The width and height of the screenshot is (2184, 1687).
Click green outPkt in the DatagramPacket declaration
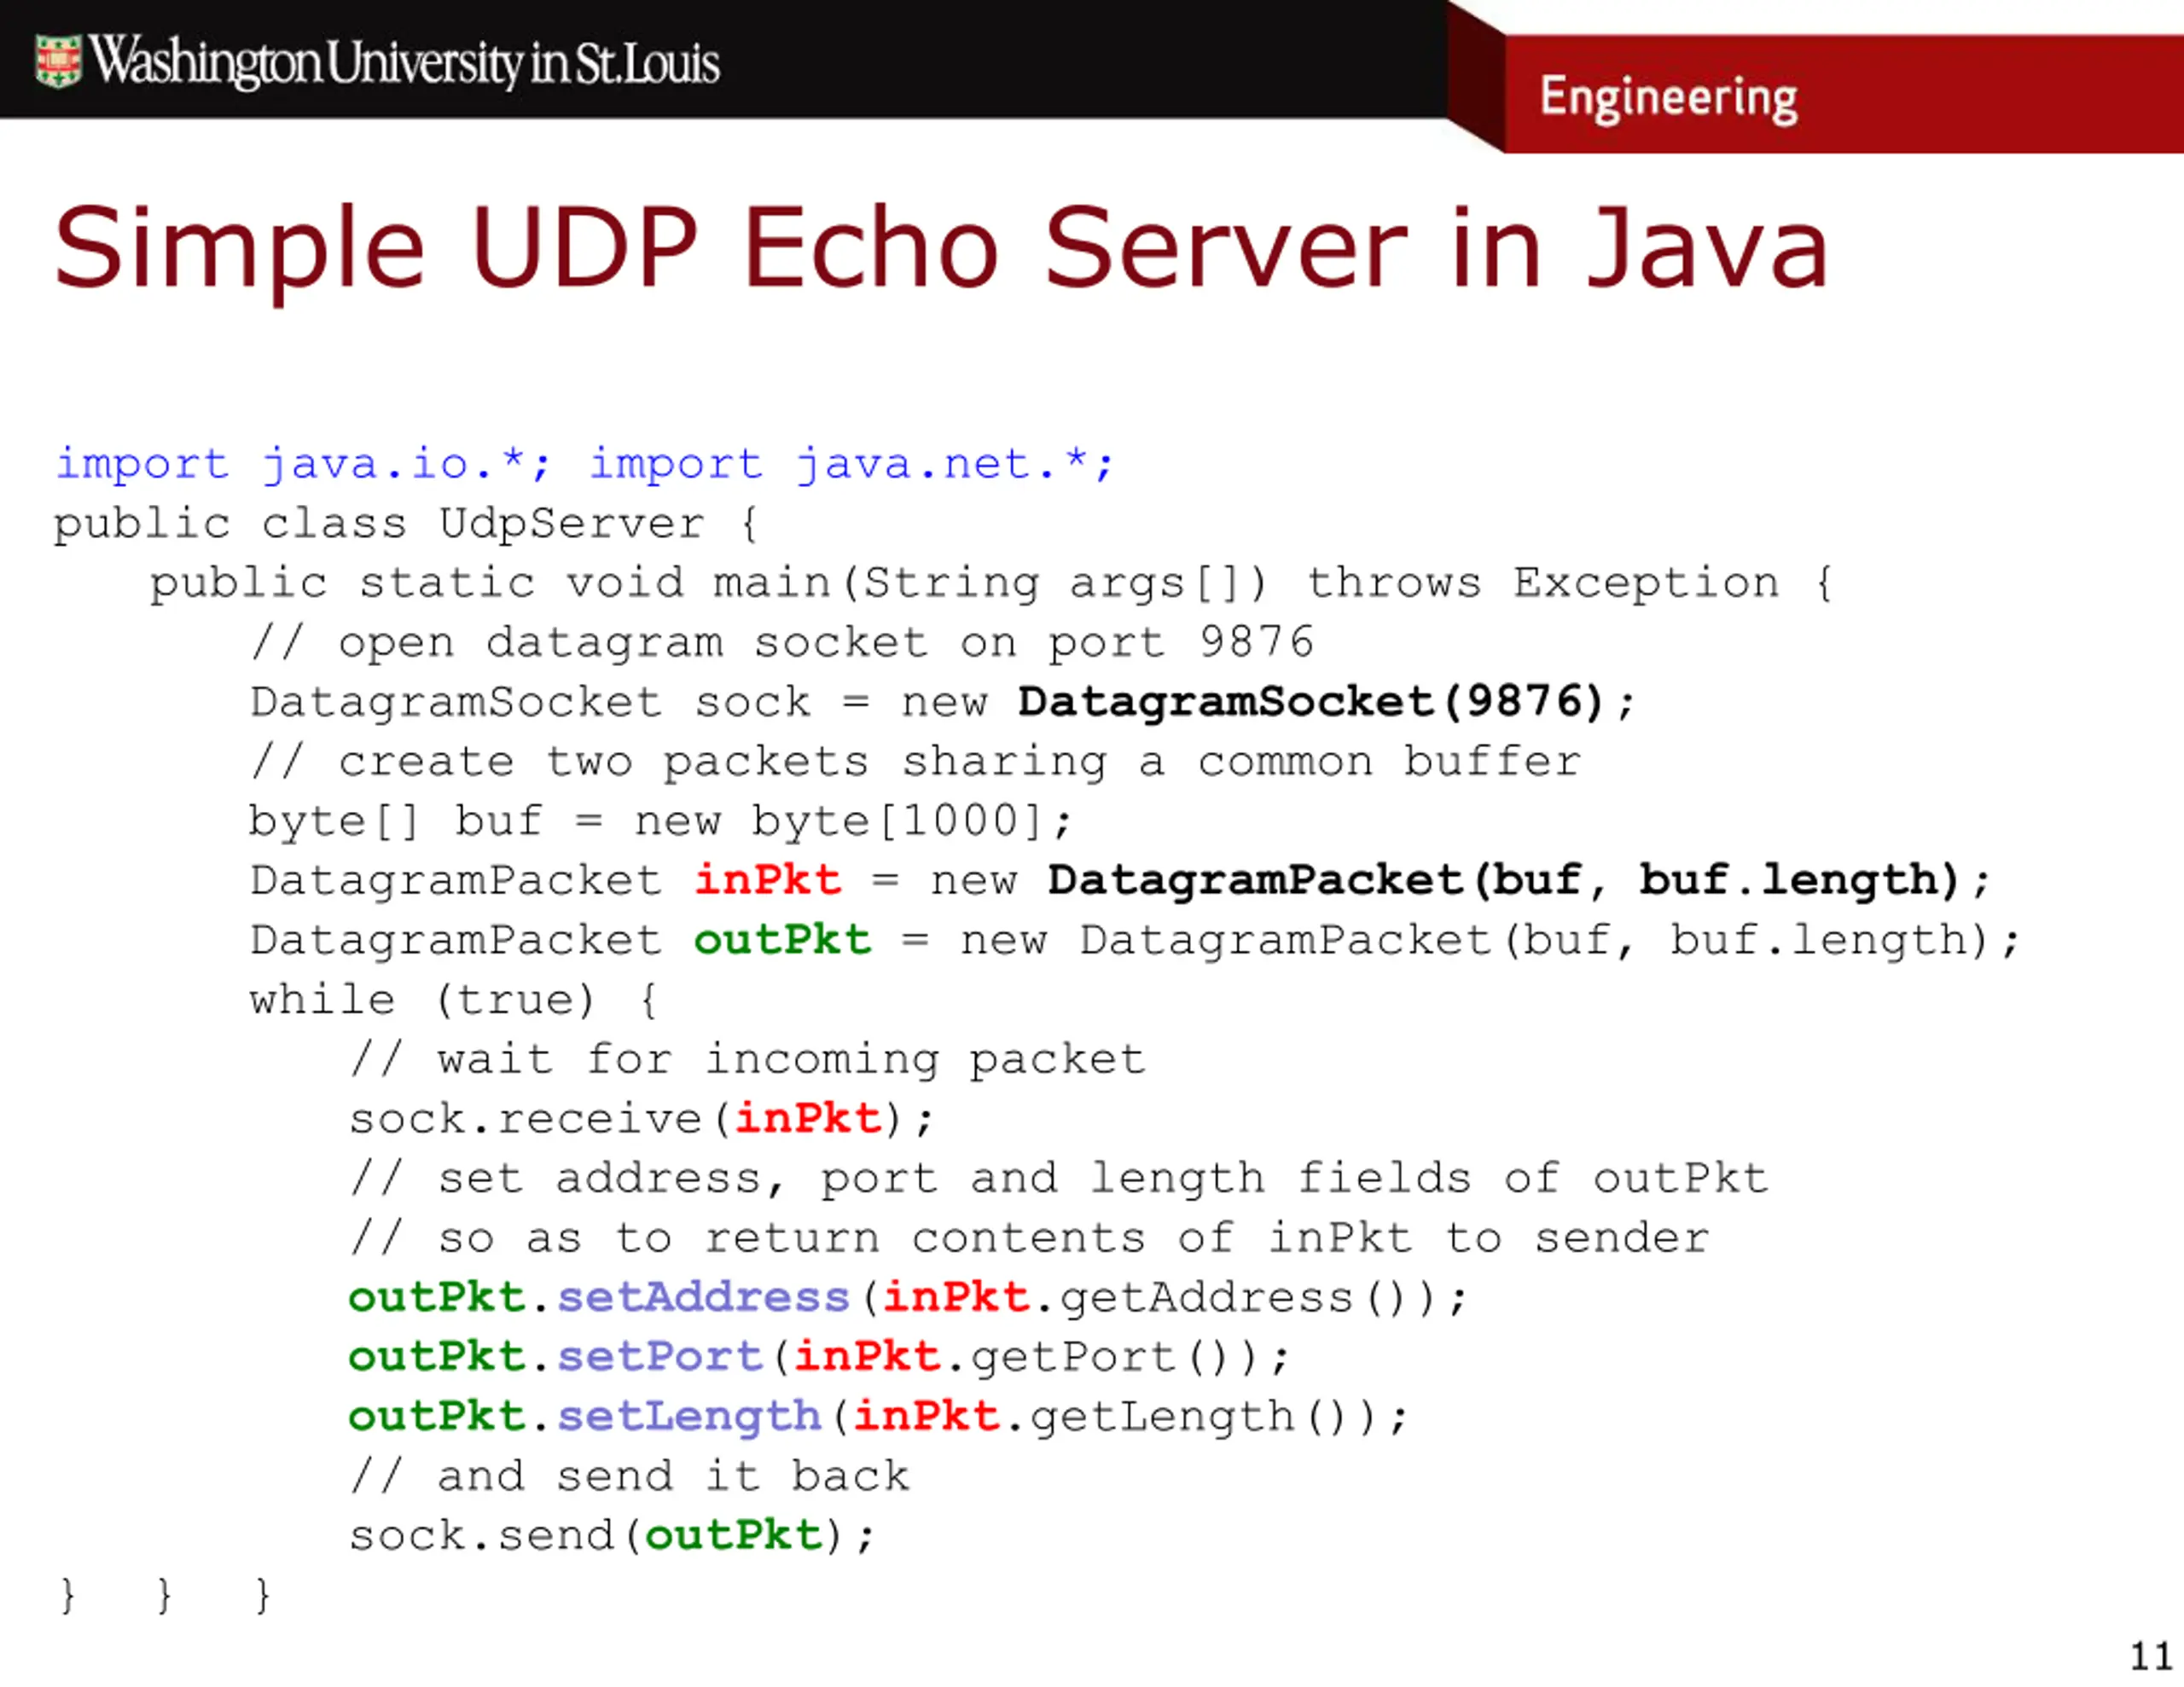tap(782, 940)
